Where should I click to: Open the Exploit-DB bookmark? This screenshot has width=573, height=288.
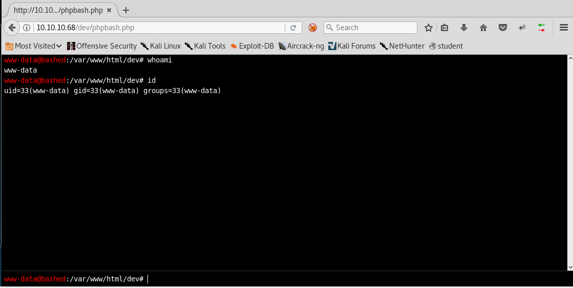point(252,46)
